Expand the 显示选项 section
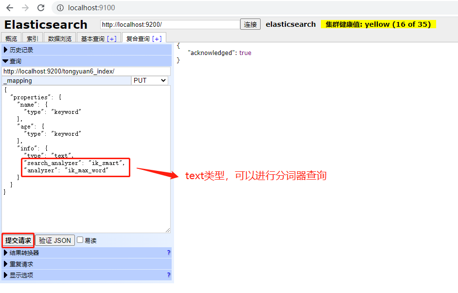The width and height of the screenshot is (458, 293). [87, 275]
